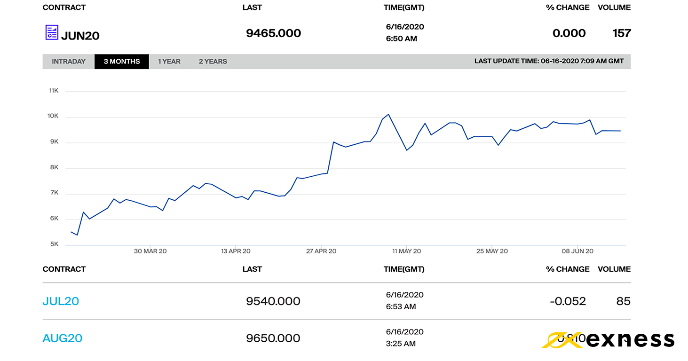The height and width of the screenshot is (361, 688).
Task: Click the 13 APR 20 date label
Action: tap(236, 251)
